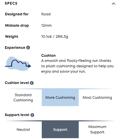Select Most Cushioning level
The width and height of the screenshot is (125, 139).
coord(97,98)
